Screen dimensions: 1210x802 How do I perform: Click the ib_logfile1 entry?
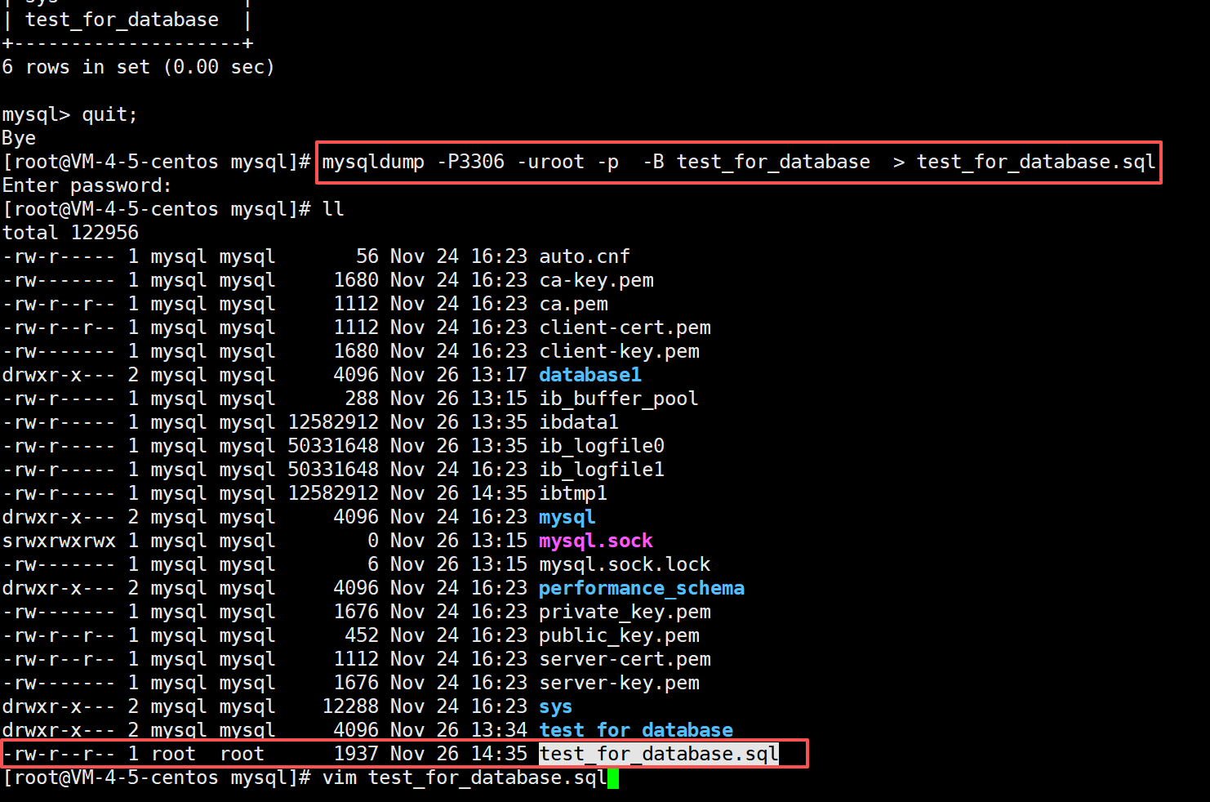(602, 470)
